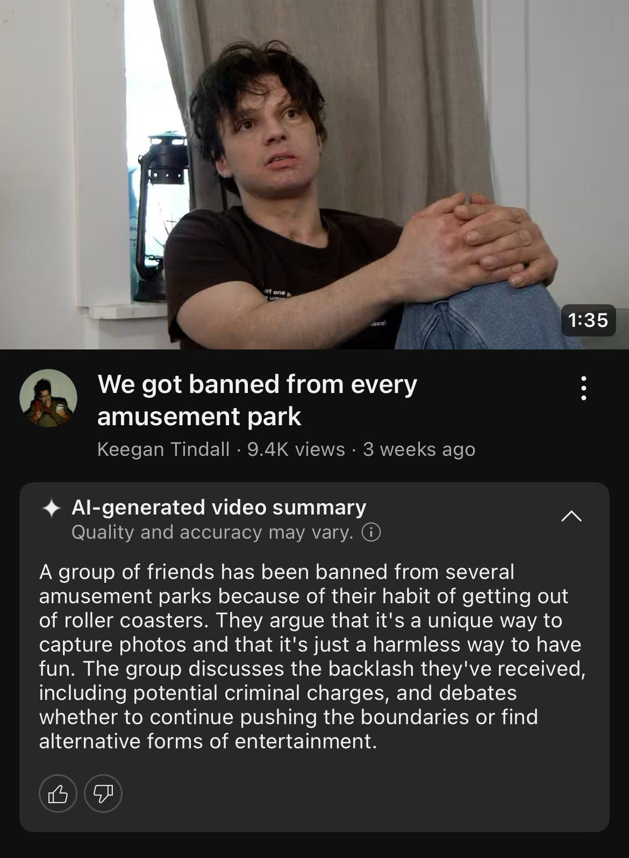Like the AI summary with thumbs up

tap(58, 793)
